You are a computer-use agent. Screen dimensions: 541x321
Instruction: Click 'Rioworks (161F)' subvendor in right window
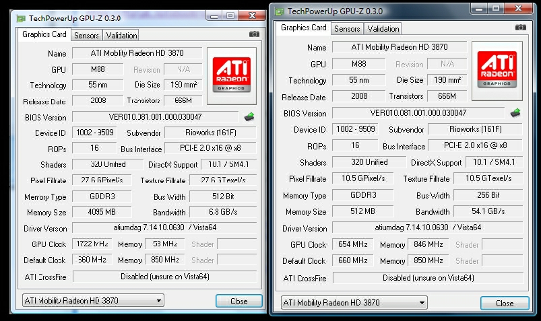pyautogui.click(x=475, y=129)
